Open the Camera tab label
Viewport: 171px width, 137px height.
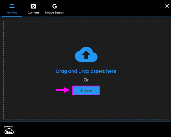coord(33,13)
